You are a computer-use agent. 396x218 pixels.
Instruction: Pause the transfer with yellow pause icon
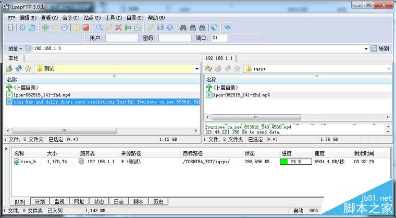[x=77, y=28]
